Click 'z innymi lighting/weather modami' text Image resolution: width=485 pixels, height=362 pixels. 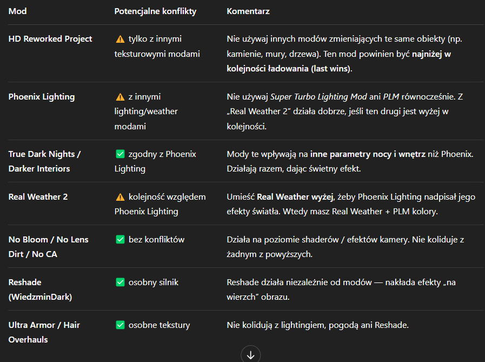(x=146, y=111)
